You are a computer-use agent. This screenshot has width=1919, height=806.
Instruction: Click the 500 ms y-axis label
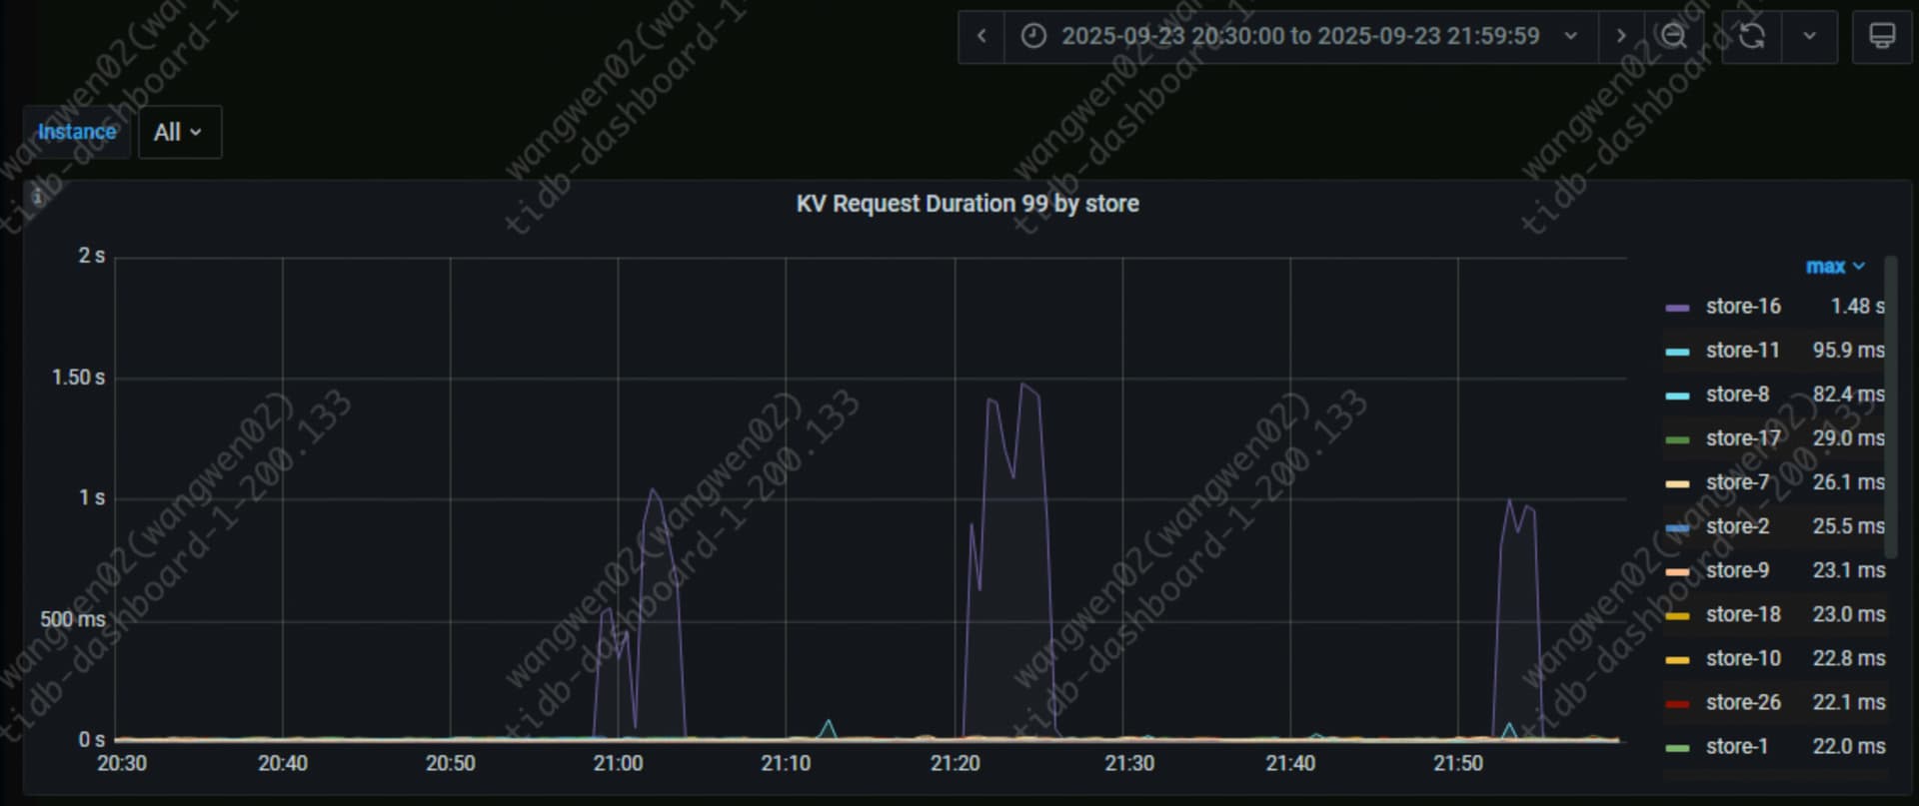[x=72, y=619]
